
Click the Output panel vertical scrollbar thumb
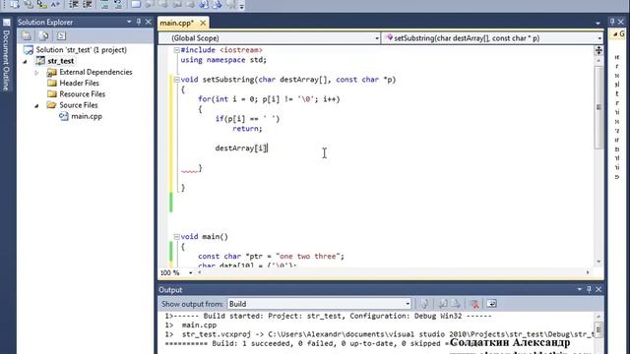(x=598, y=329)
